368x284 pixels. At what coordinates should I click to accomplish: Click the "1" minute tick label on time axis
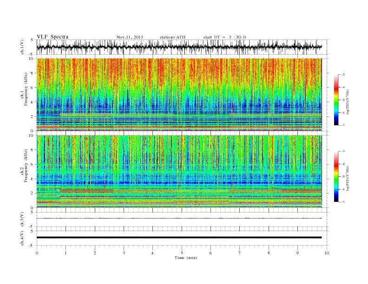(66, 253)
